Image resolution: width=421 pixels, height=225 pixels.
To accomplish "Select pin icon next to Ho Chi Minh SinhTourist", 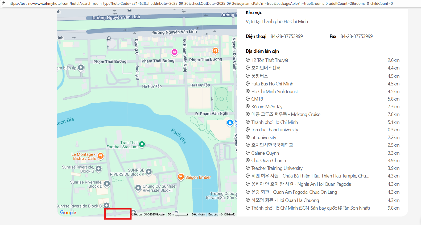I will 248,91.
